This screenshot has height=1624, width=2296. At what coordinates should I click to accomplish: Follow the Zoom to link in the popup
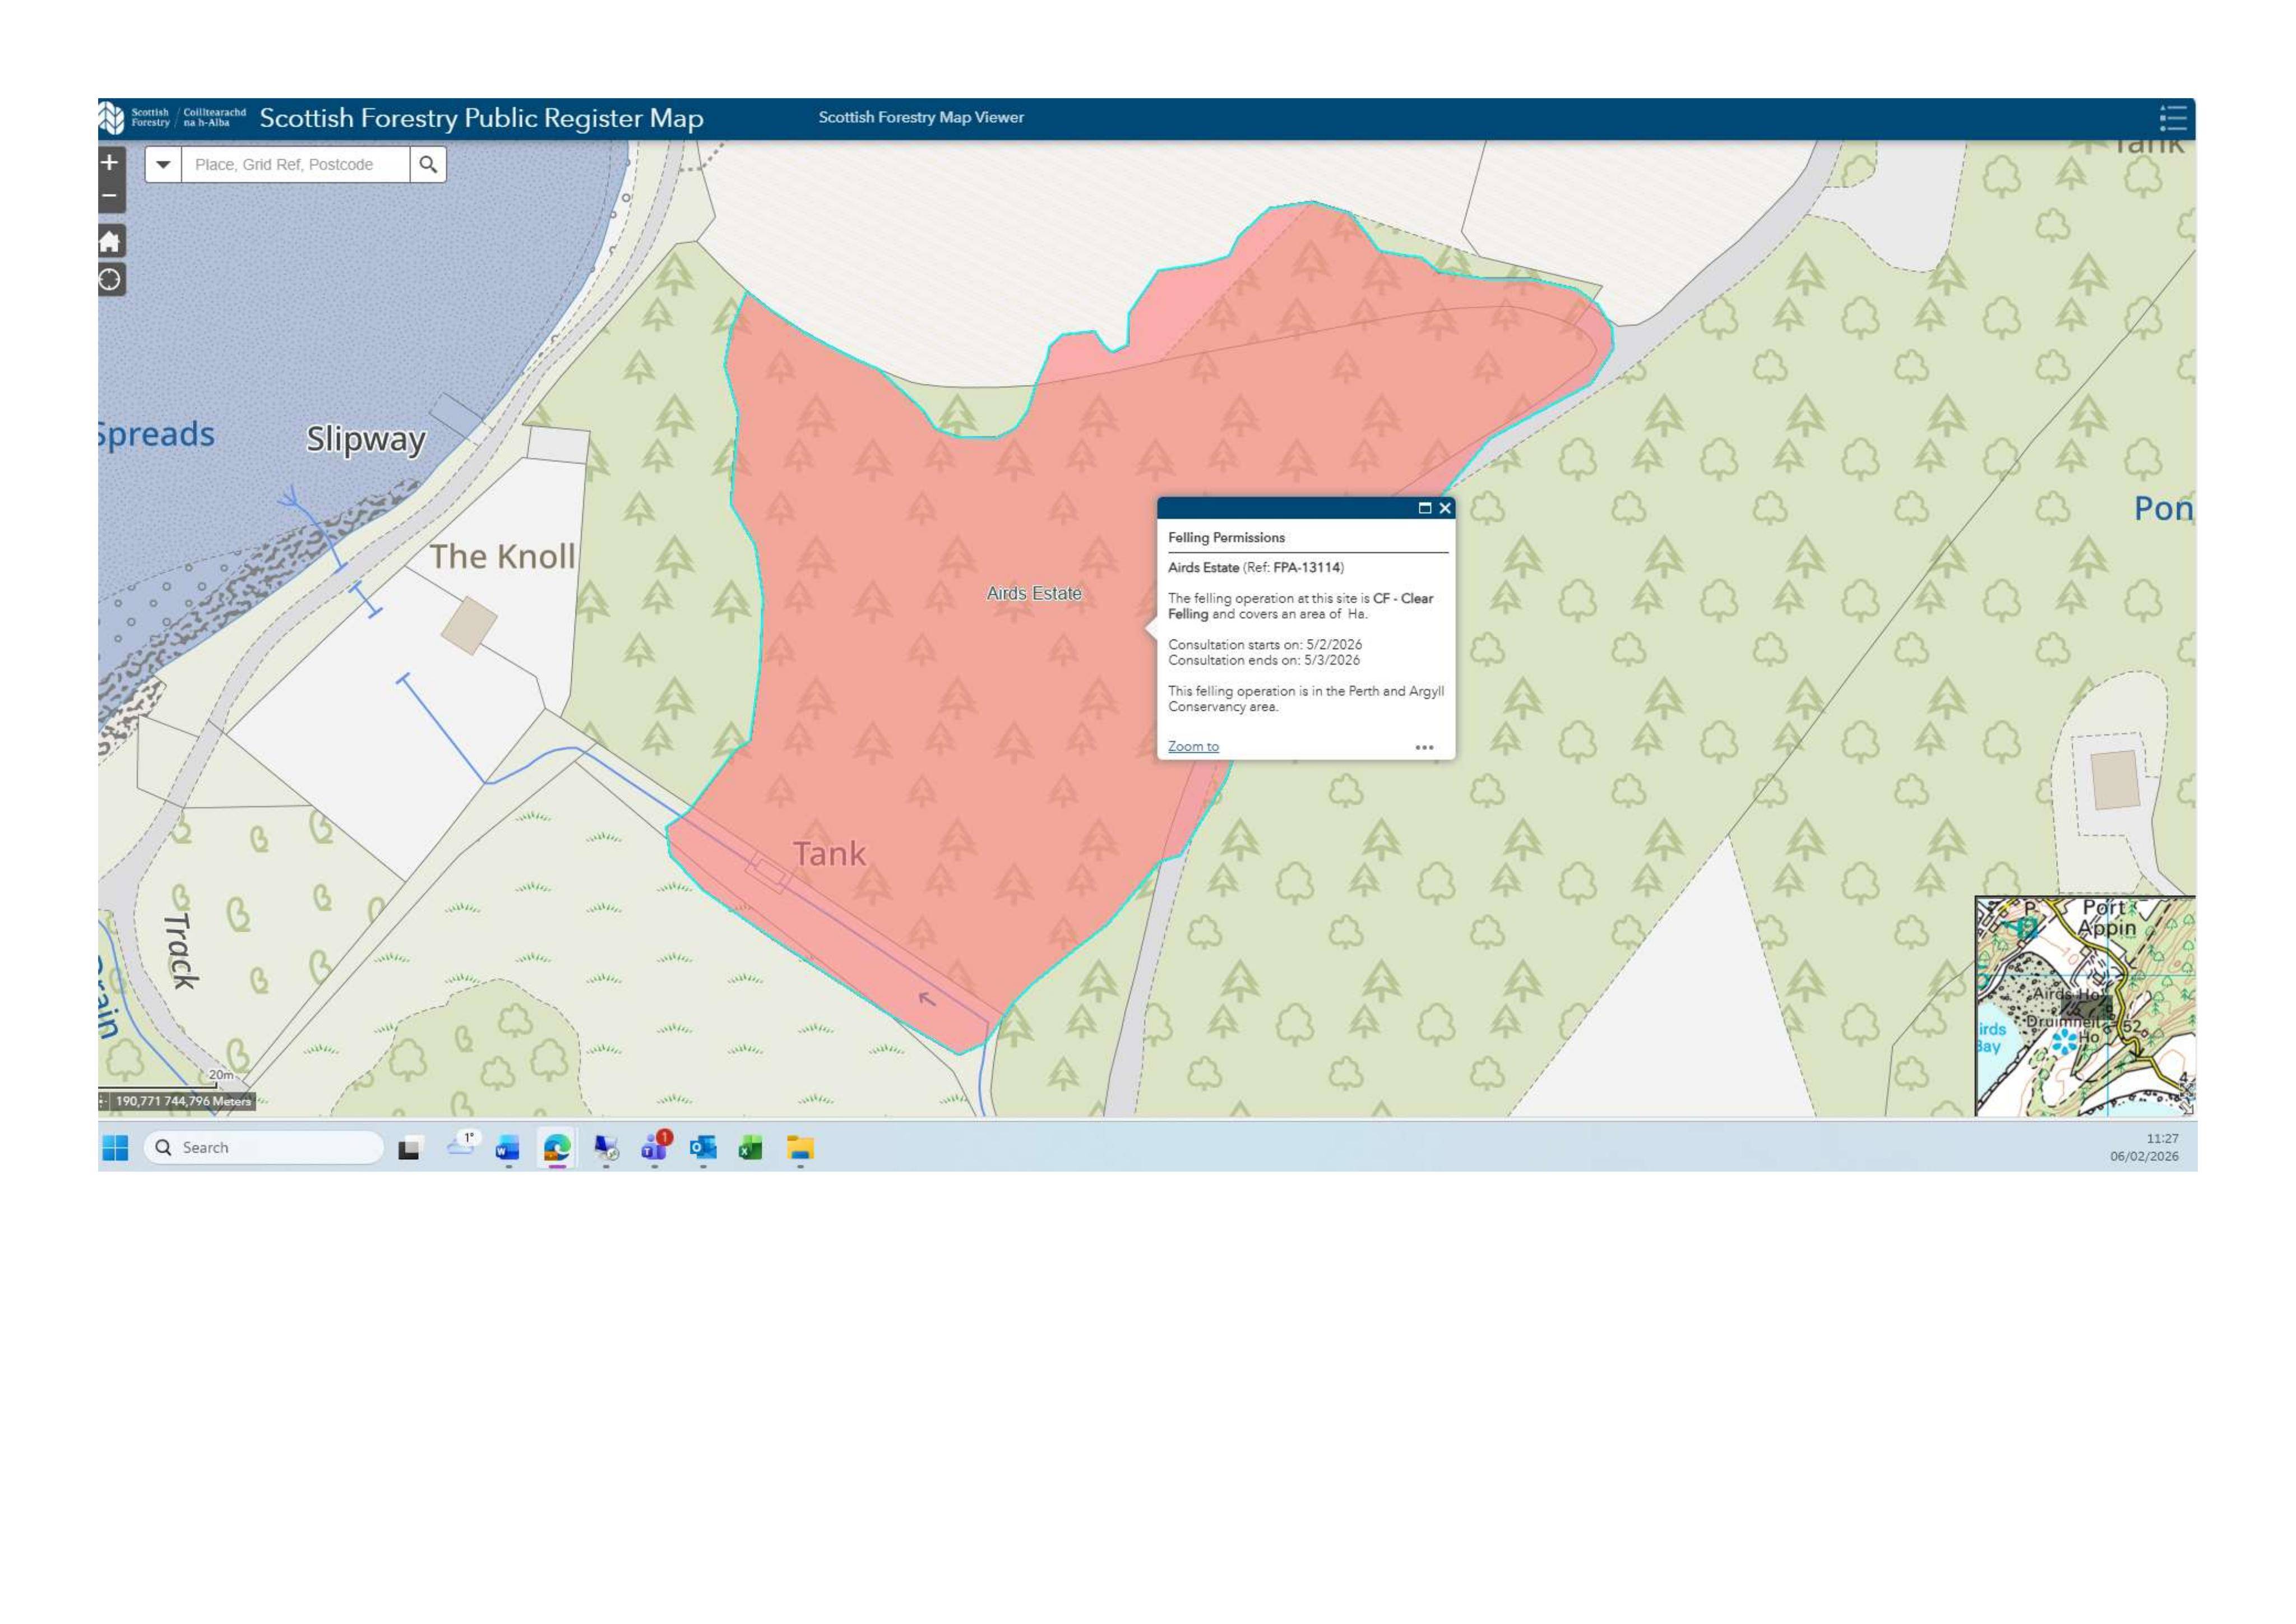pos(1193,746)
